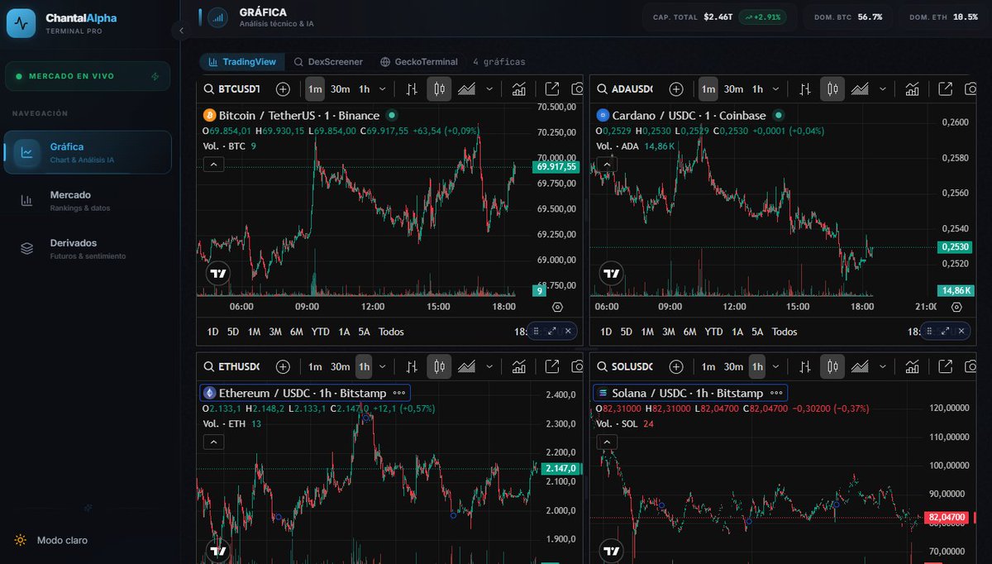Maximize the BTC chart panel

click(x=552, y=331)
